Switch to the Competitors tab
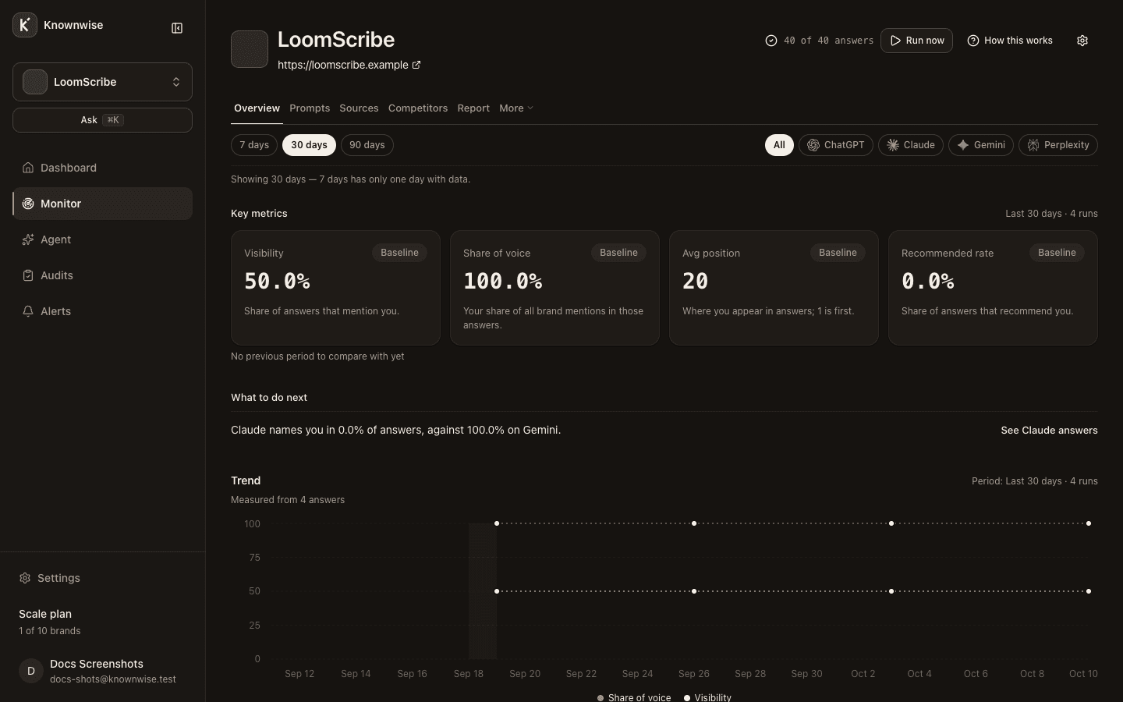 point(418,108)
